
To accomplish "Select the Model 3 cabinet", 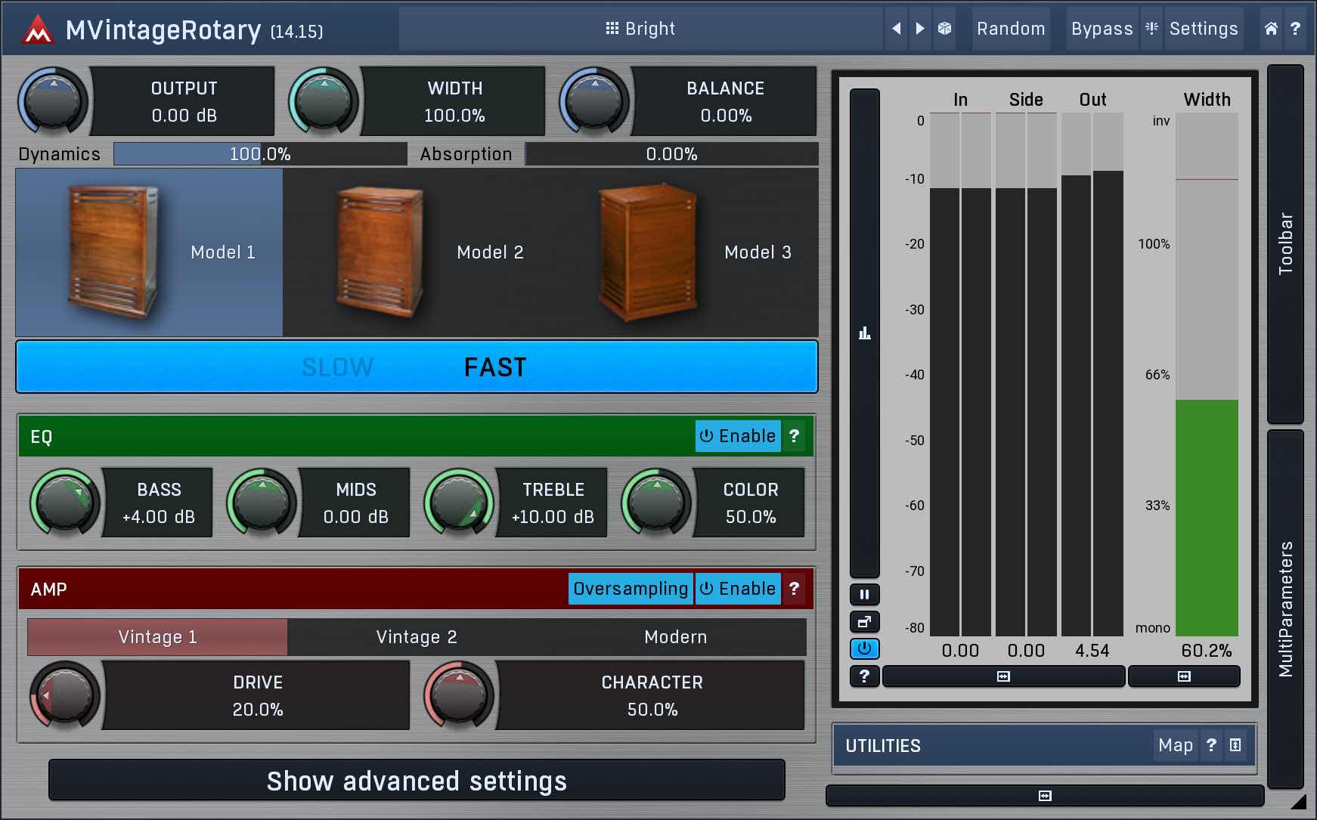I will [x=684, y=252].
